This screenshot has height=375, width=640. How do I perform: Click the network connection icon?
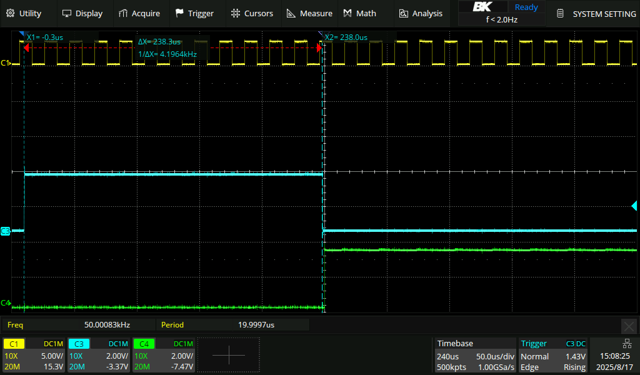[627, 343]
